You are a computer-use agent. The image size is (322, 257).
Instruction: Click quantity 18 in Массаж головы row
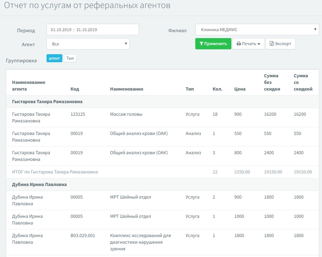[215, 114]
